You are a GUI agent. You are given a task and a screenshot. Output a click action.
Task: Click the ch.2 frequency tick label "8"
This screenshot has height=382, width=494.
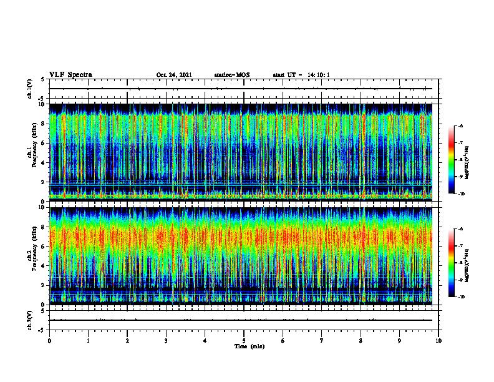pyautogui.click(x=43, y=227)
